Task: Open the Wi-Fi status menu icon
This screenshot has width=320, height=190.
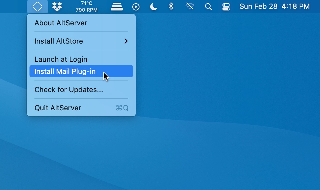Action: (190, 6)
